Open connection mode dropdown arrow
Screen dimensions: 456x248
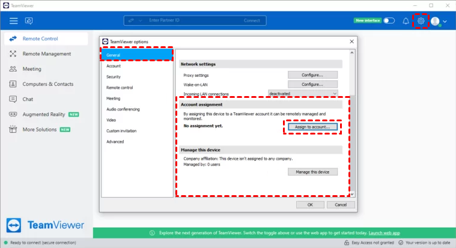(x=141, y=20)
